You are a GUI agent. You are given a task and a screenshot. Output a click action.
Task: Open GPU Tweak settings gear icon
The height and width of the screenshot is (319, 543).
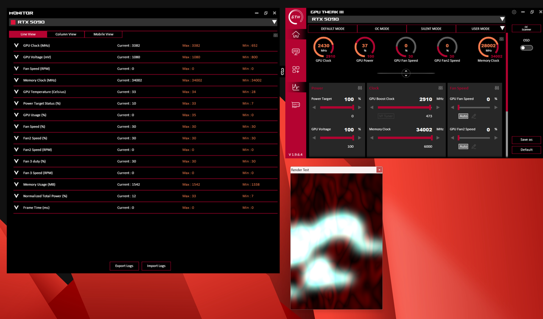click(x=514, y=12)
